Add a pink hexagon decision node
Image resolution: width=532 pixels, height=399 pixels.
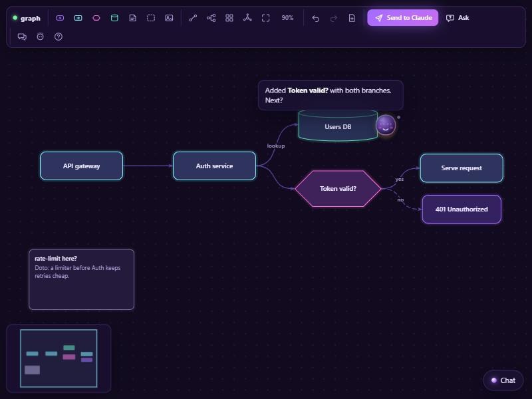(96, 18)
